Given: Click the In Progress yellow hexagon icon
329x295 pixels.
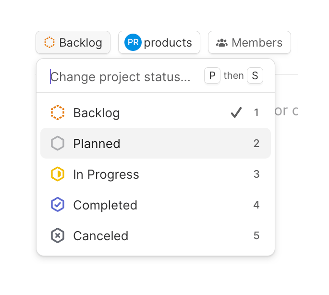Looking at the screenshot, I should 58,174.
